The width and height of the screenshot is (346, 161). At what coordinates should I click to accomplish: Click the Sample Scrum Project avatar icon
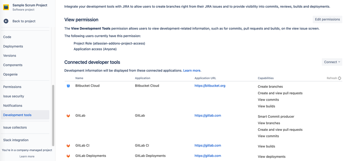6,7
